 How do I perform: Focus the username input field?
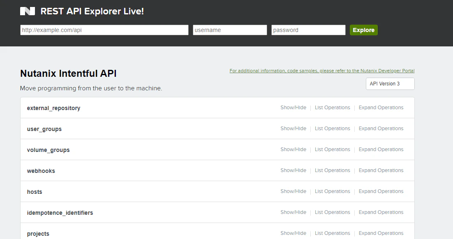point(230,30)
